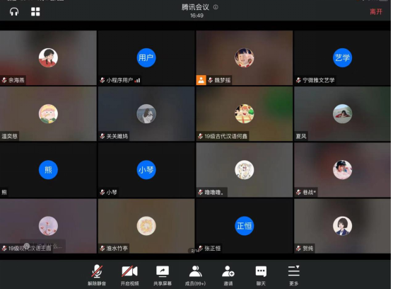This screenshot has height=289, width=393.
Task: Click the headphone audio icon
Action: pos(14,11)
